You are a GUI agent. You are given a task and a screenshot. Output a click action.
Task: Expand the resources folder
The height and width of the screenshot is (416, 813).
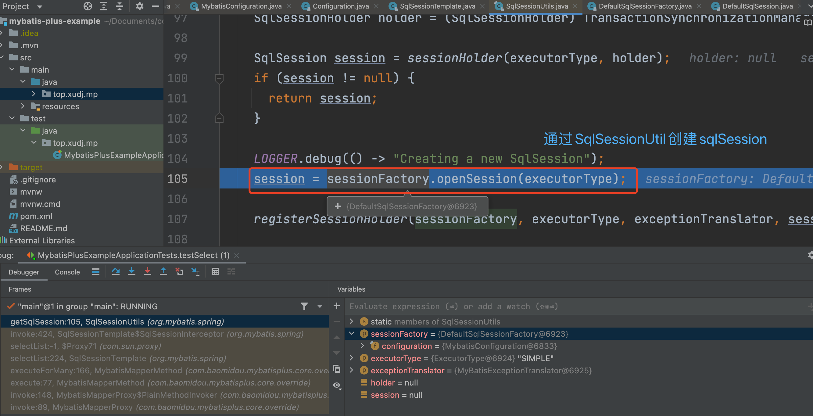23,106
